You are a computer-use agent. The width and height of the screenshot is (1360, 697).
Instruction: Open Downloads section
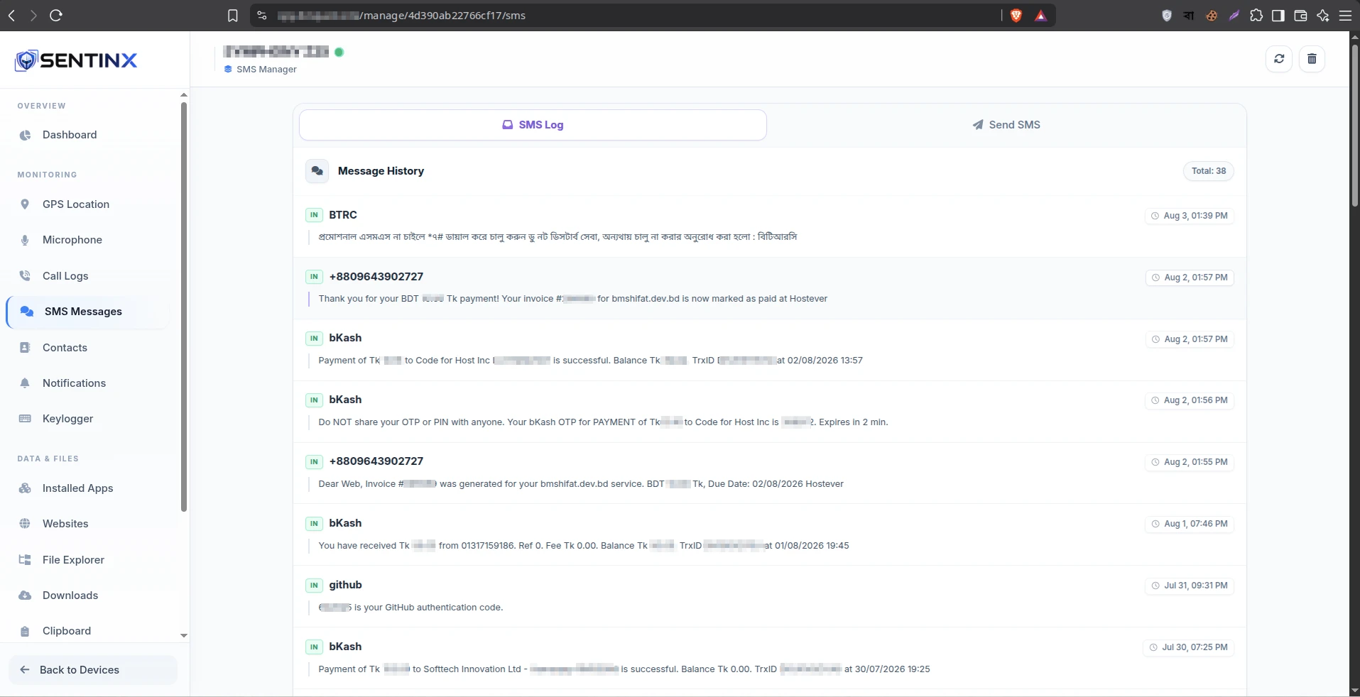coord(70,596)
